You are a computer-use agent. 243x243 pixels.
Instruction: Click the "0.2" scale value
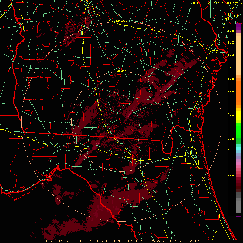pyautogui.click(x=231, y=174)
